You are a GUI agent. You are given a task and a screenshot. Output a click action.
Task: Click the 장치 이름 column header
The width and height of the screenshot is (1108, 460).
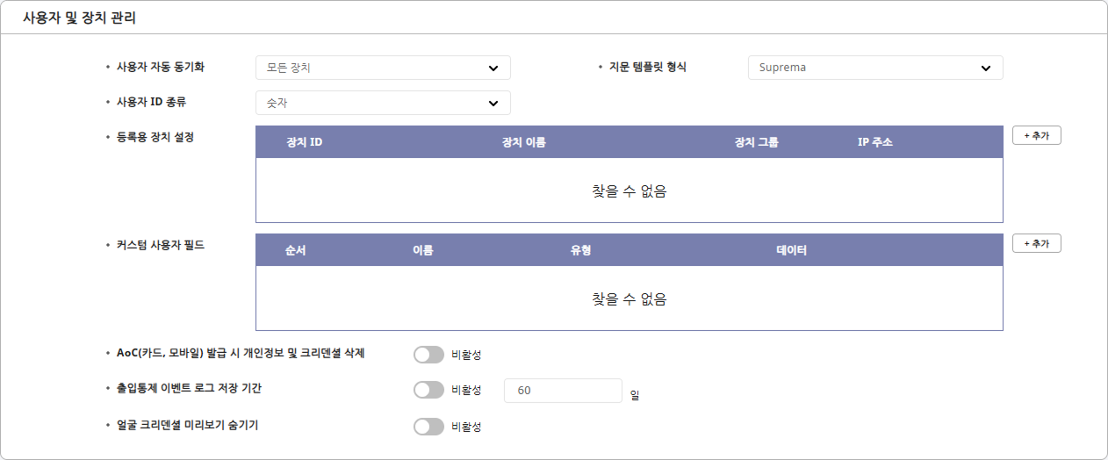point(523,142)
